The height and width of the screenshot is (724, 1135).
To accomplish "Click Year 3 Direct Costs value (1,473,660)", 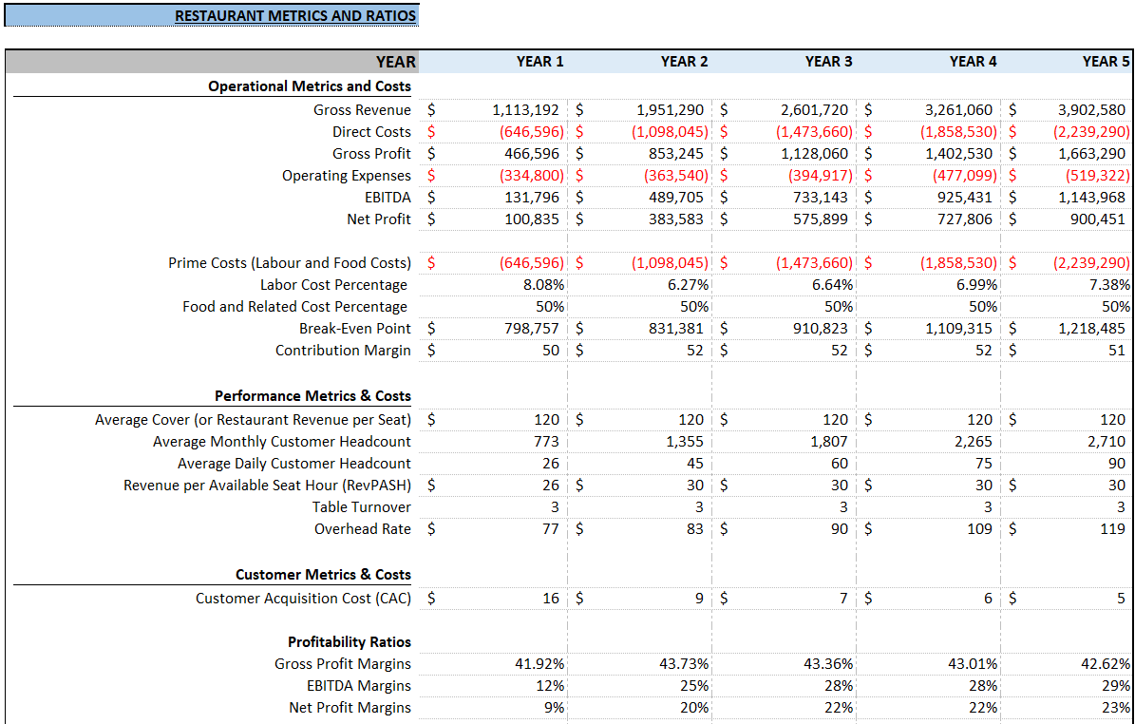I will pos(814,132).
